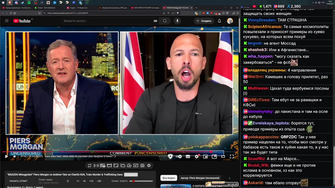Open YouTube notifications bell
Image resolution: width=335 pixels, height=188 pixels.
(x=219, y=21)
